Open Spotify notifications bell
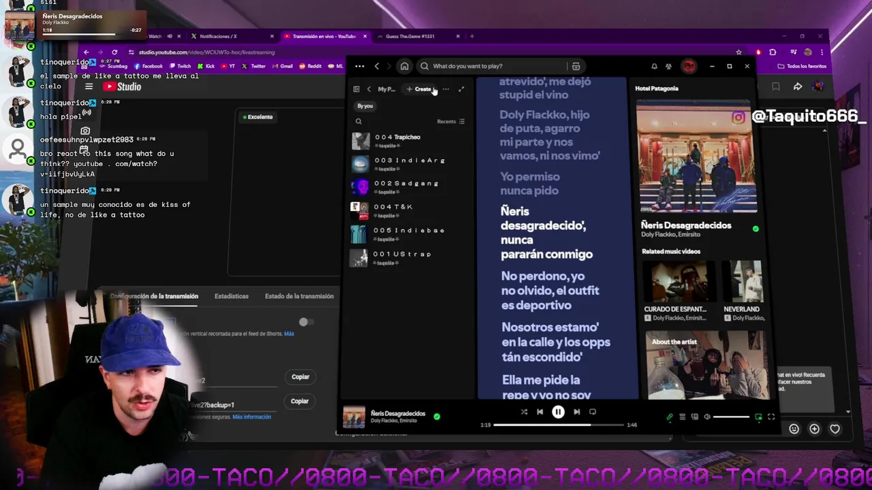 [x=654, y=66]
